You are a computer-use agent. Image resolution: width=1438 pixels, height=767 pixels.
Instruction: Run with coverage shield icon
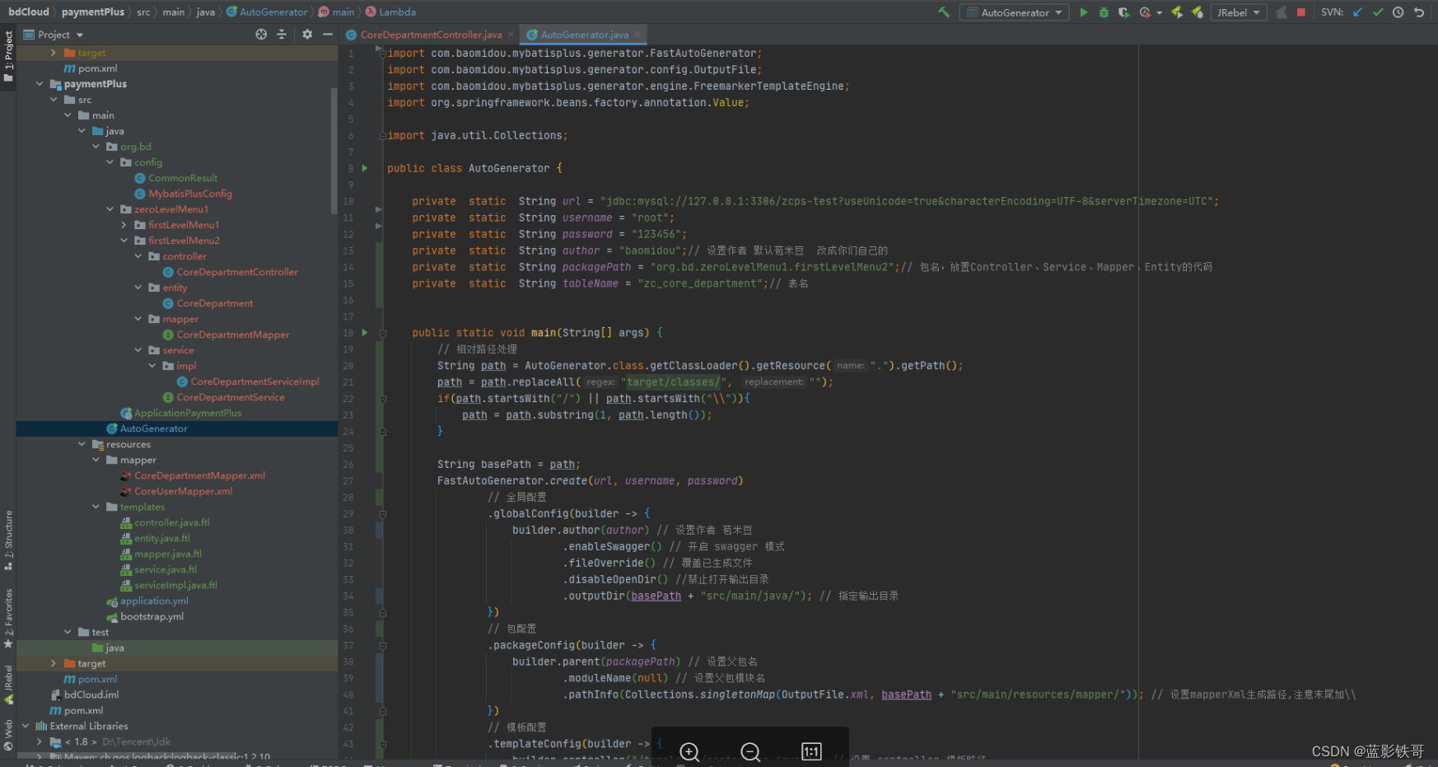1123,12
